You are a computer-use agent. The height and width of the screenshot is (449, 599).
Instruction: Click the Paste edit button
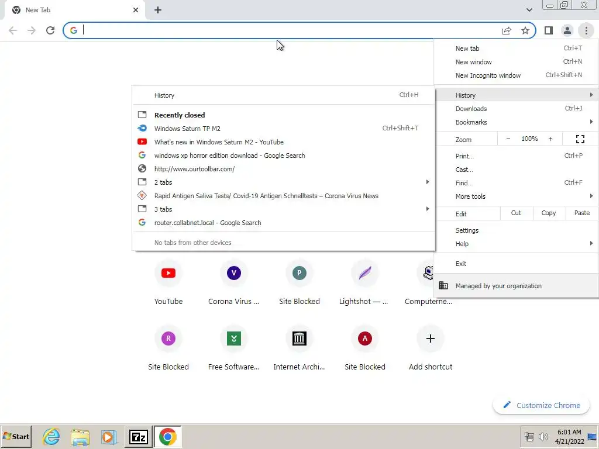[x=582, y=213]
